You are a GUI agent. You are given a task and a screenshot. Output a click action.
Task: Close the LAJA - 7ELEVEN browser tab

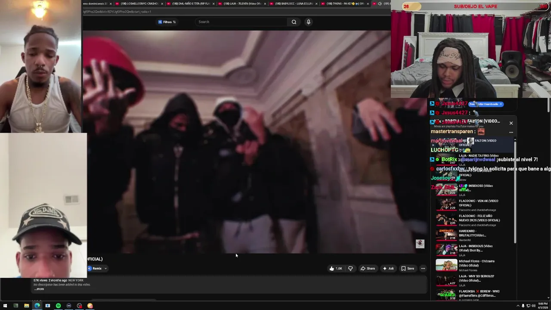(x=265, y=3)
